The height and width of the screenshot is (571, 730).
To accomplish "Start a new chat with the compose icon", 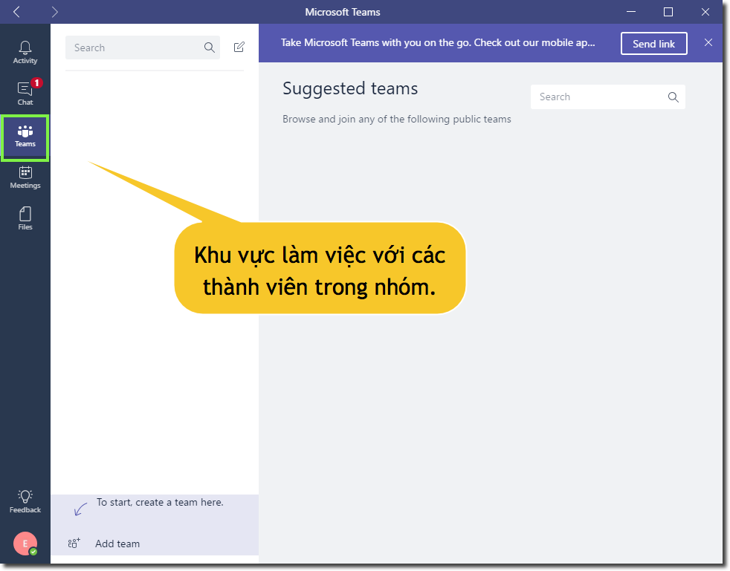I will pos(239,47).
